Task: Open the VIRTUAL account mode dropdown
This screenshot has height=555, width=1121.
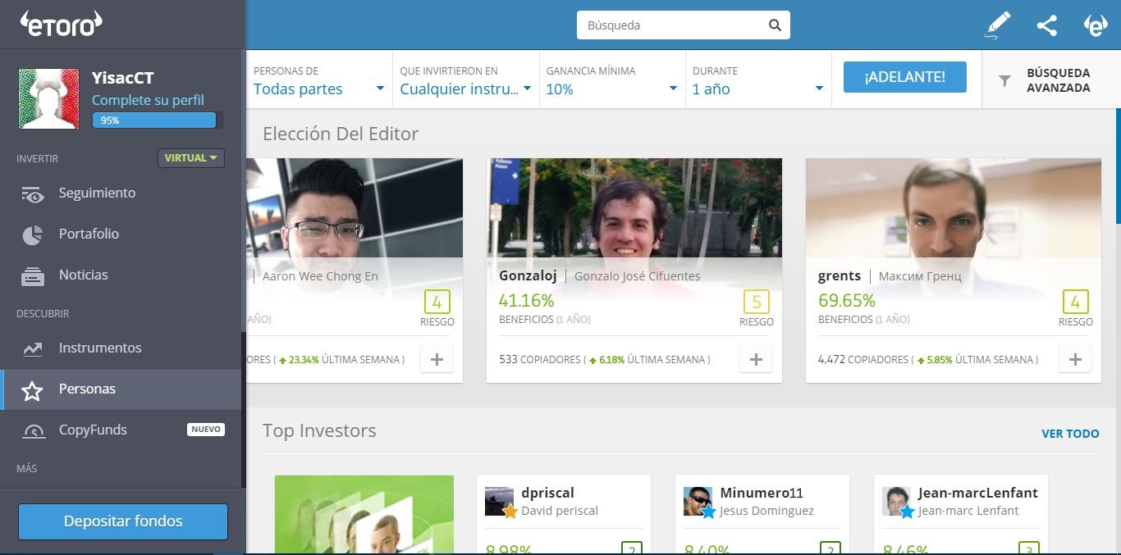Action: pyautogui.click(x=191, y=158)
